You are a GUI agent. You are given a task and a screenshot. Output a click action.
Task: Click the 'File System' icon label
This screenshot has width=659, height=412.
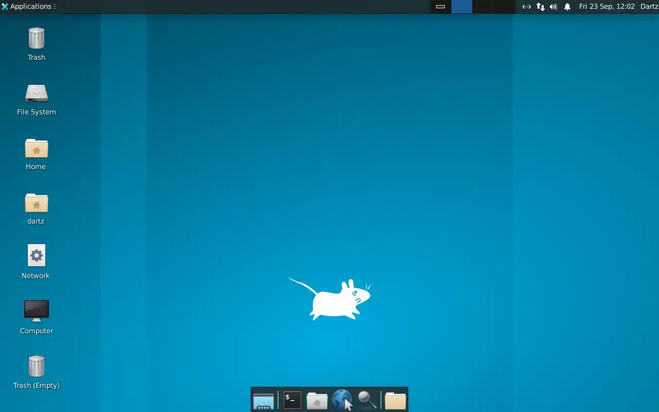pyautogui.click(x=37, y=112)
